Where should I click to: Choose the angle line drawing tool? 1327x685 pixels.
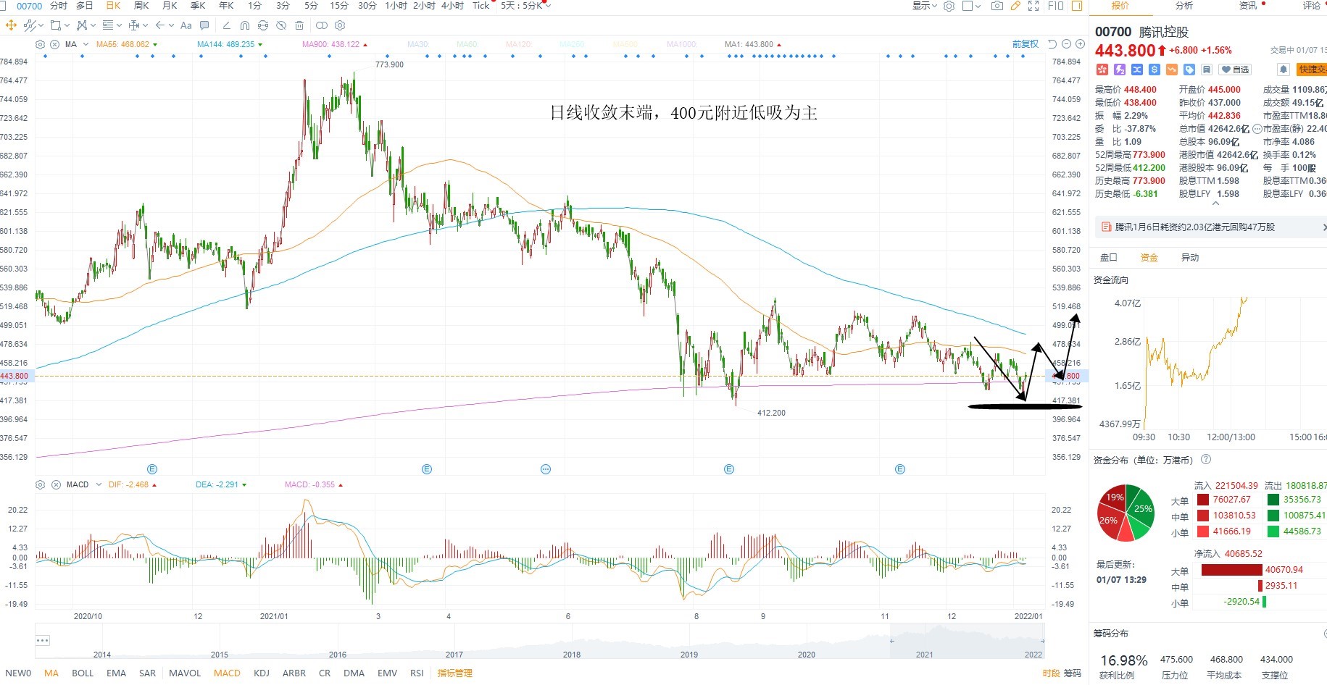click(226, 25)
